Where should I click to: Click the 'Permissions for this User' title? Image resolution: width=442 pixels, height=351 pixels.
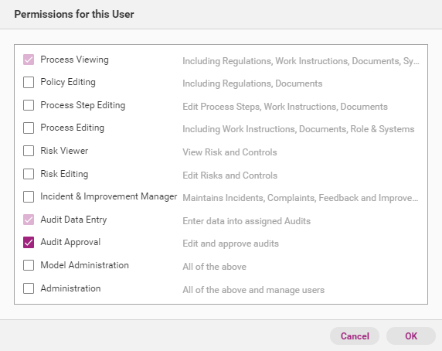[74, 14]
